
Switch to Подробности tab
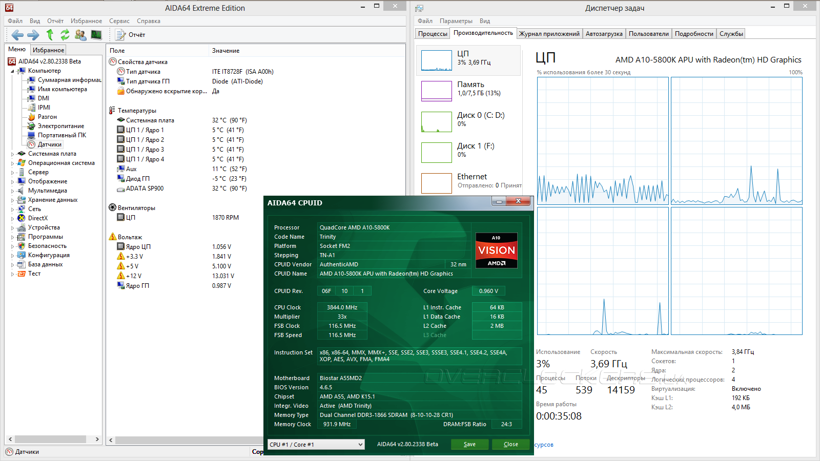click(x=694, y=34)
